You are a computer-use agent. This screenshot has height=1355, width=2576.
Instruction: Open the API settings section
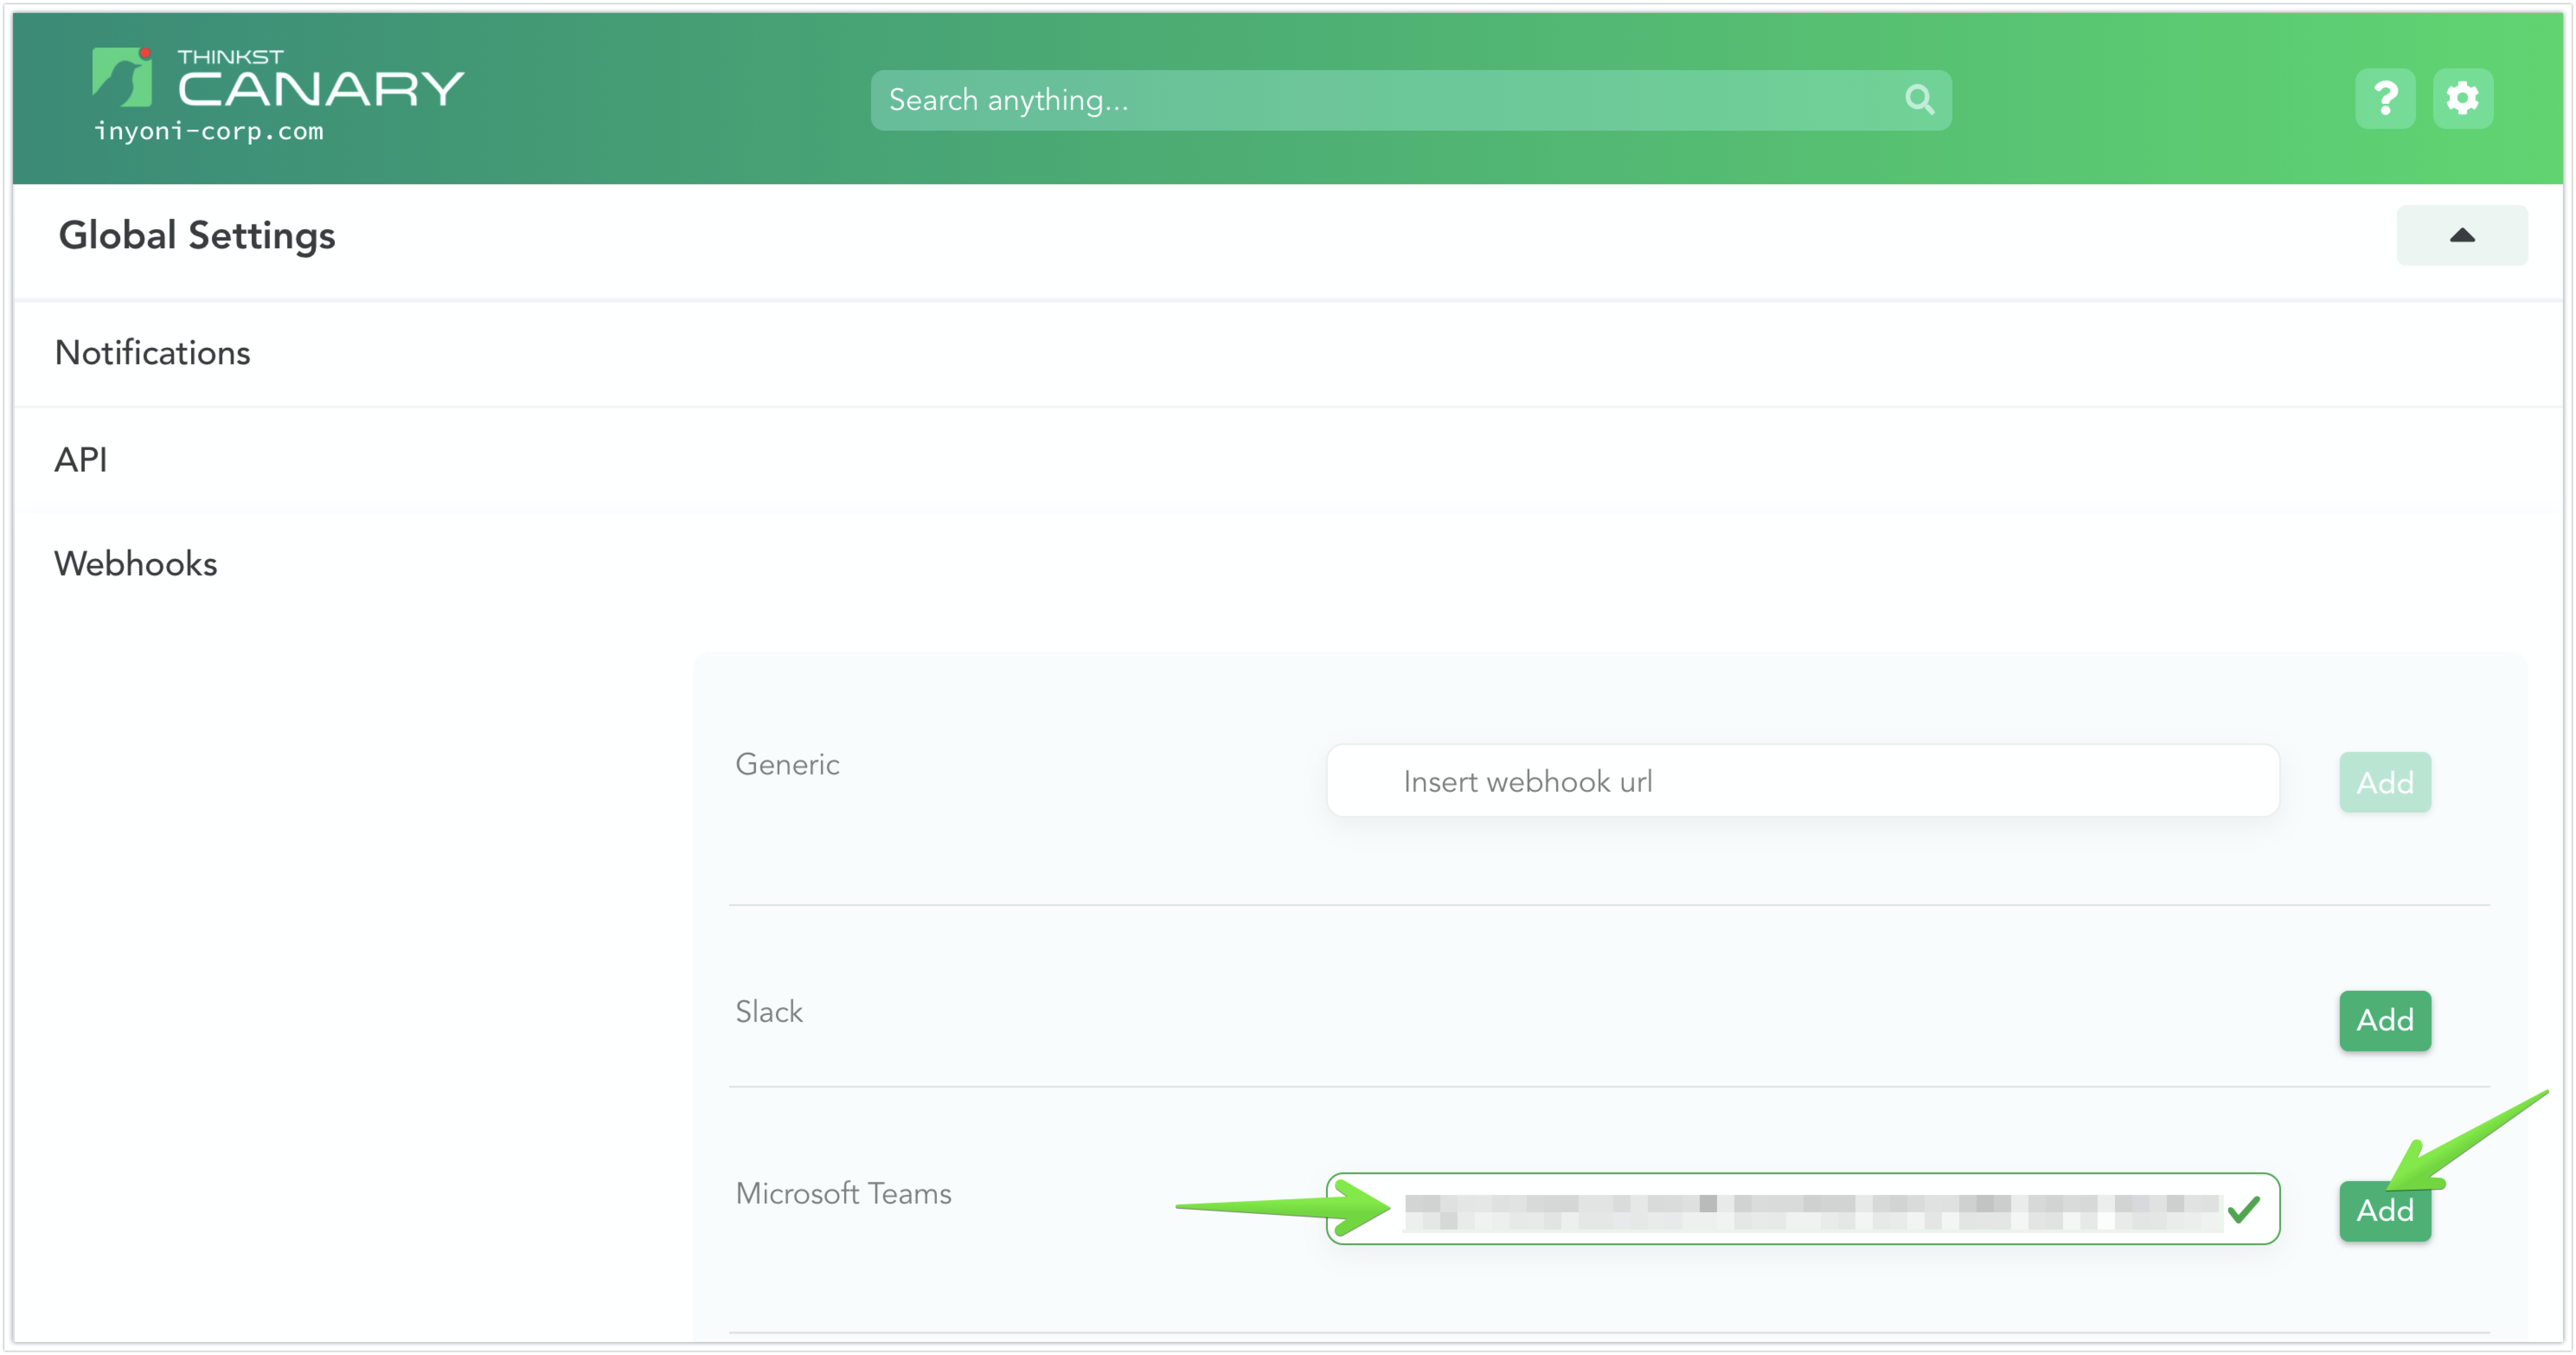pyautogui.click(x=81, y=460)
